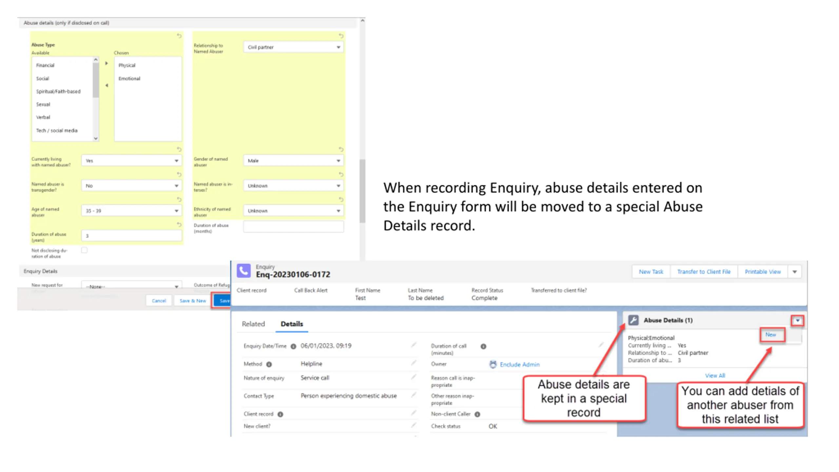Open Named abuser is intersex dropdown
This screenshot has height=472, width=839.
pyautogui.click(x=293, y=186)
